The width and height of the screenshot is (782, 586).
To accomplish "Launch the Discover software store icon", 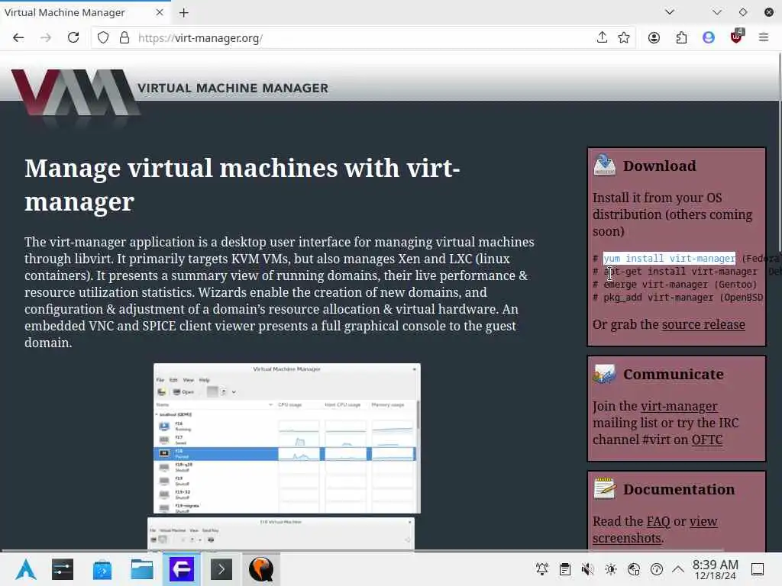I will point(102,569).
